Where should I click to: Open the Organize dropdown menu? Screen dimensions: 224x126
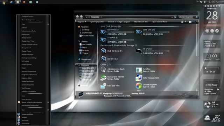[x=82, y=22]
